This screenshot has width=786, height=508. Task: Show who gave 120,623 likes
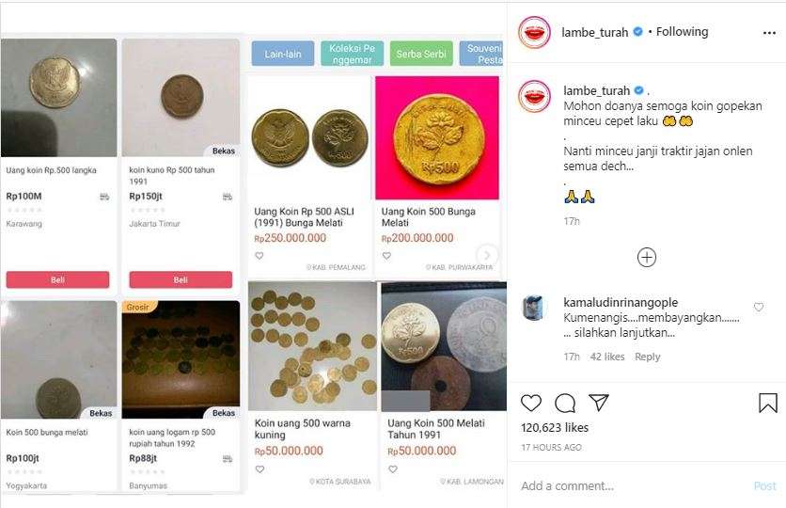555,428
